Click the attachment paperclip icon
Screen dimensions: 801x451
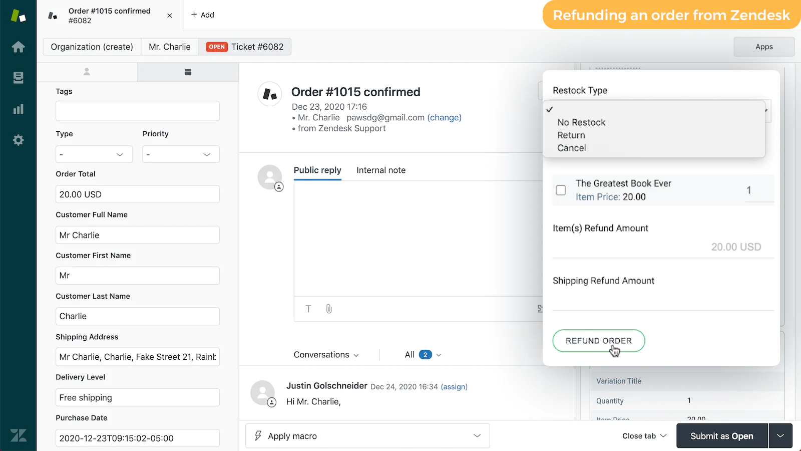pos(329,309)
